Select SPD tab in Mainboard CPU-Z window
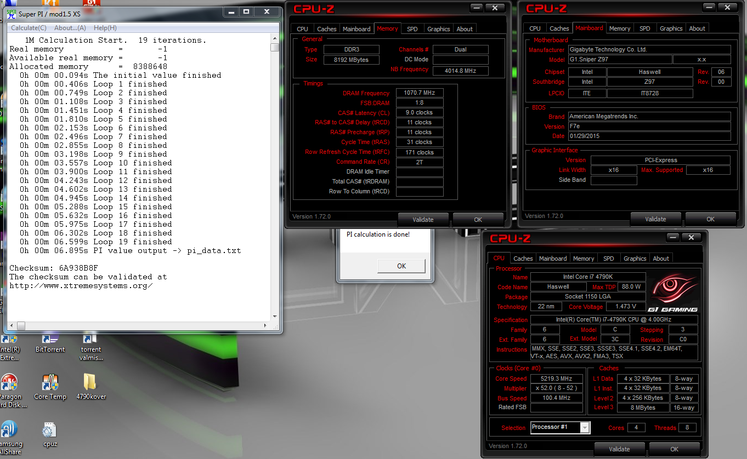The image size is (747, 459). pyautogui.click(x=645, y=28)
